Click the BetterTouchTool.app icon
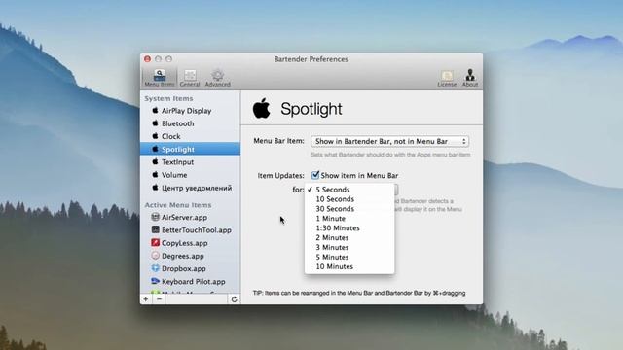Viewport: 623px width, 350px height. (x=155, y=229)
